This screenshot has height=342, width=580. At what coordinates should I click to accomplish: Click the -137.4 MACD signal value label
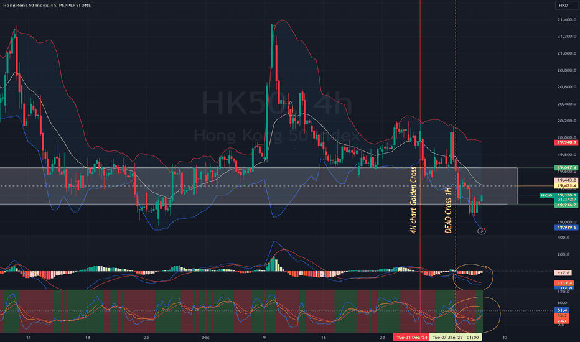coord(564,283)
